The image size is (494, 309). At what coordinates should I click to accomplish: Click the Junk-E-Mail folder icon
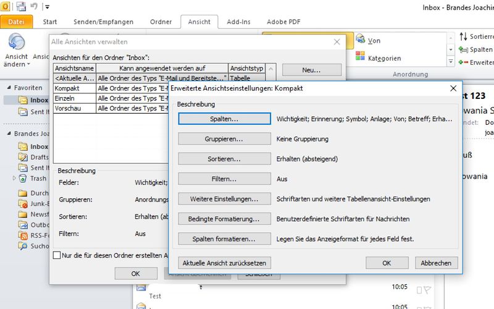click(23, 204)
